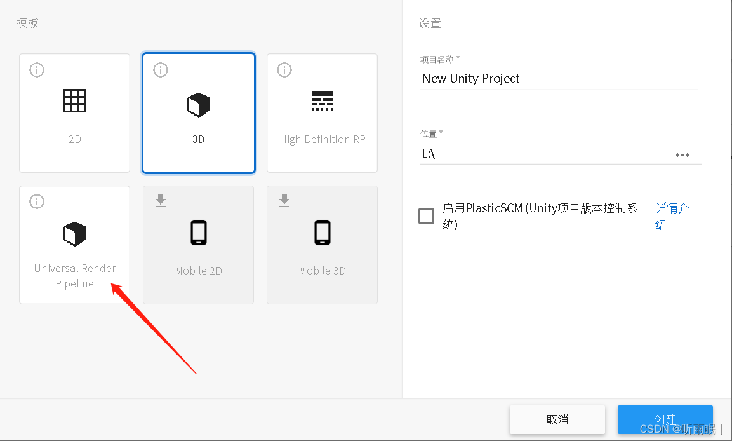Choose the Universal Render Pipeline label
This screenshot has width=732, height=441.
click(75, 276)
